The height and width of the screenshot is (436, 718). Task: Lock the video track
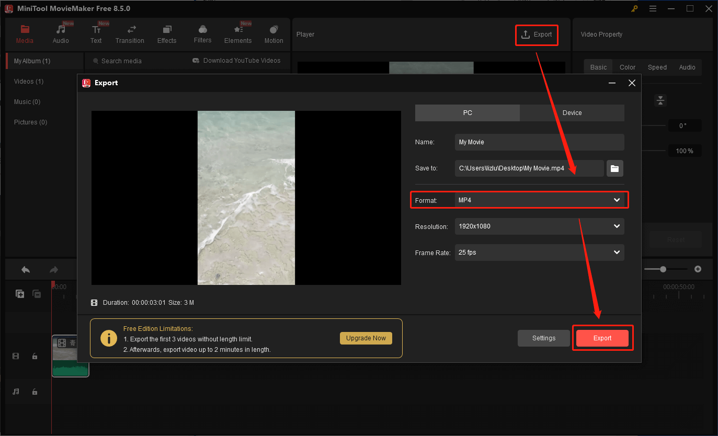(35, 356)
